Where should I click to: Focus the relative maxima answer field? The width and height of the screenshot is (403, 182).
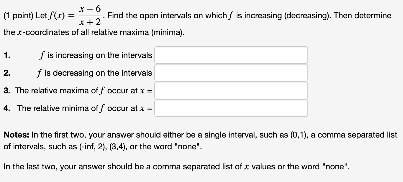pyautogui.click(x=231, y=90)
